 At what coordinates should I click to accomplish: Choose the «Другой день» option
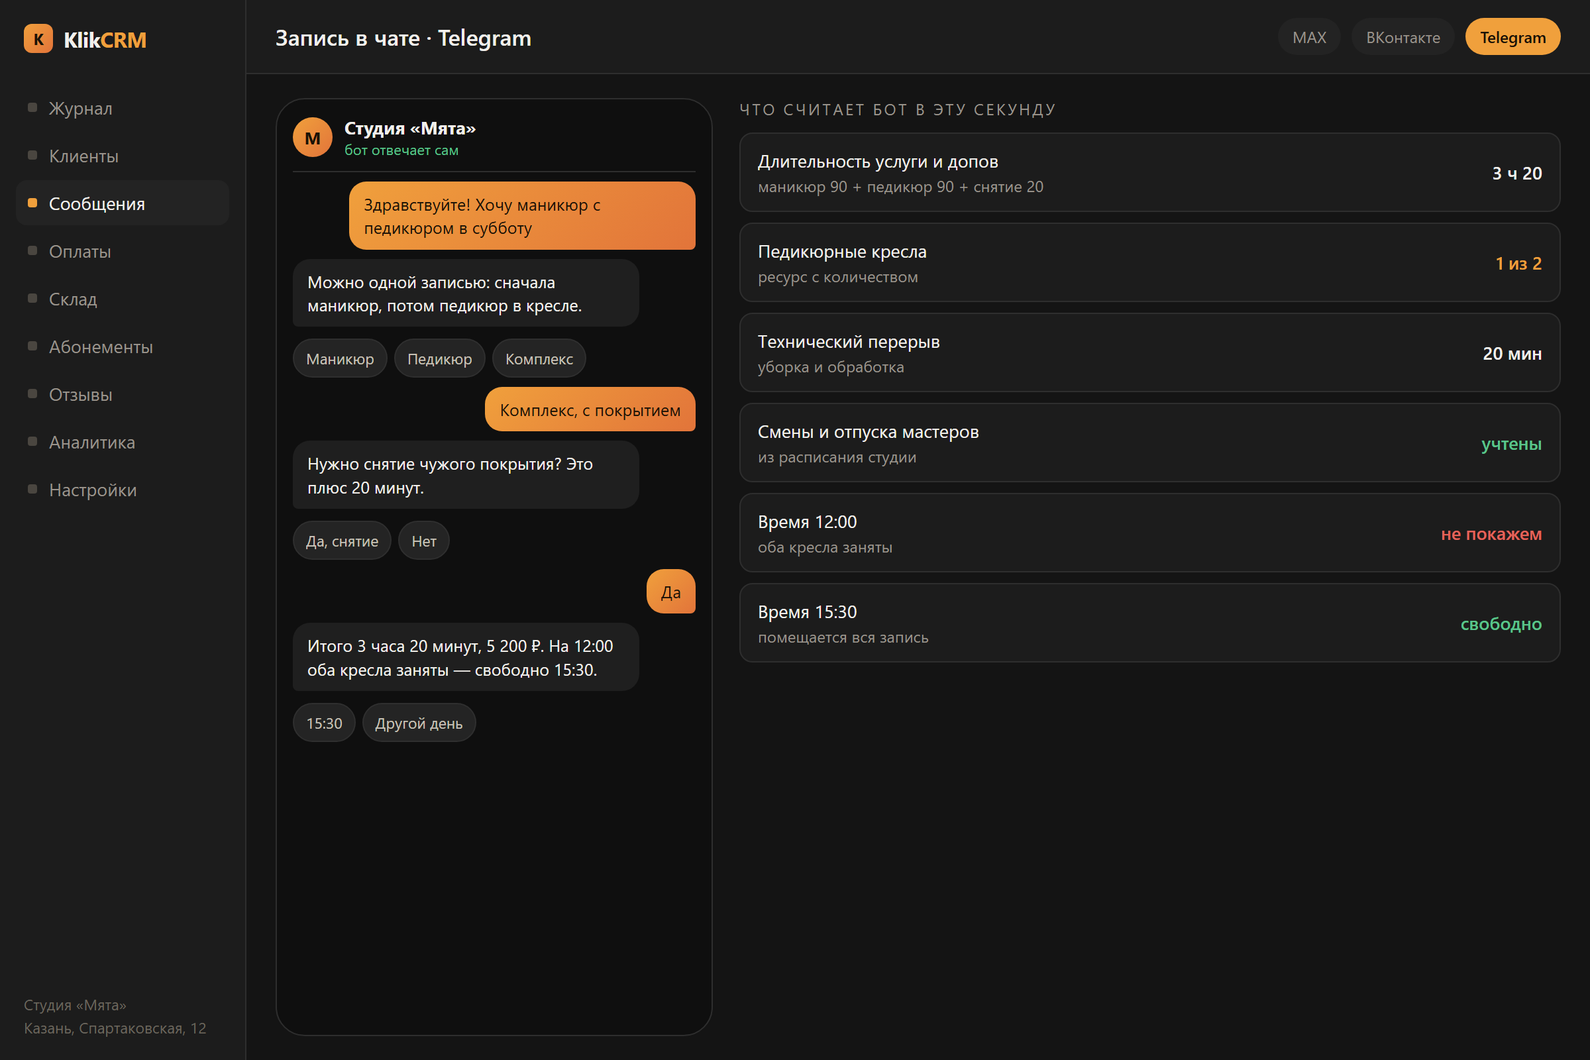coord(419,723)
